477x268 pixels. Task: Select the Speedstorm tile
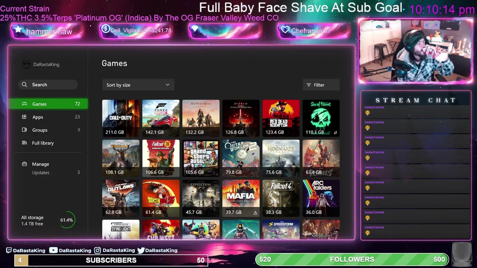click(281, 229)
